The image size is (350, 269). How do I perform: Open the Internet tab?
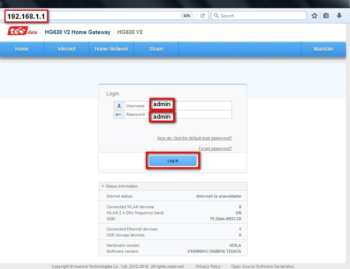(67, 49)
